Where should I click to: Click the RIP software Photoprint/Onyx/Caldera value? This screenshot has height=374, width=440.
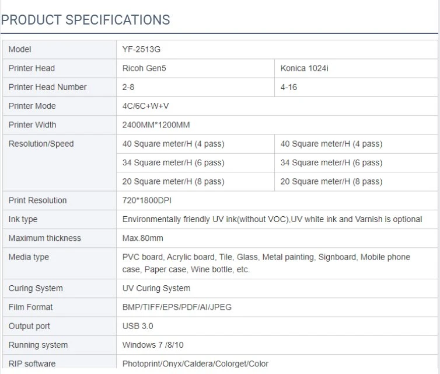click(x=195, y=364)
